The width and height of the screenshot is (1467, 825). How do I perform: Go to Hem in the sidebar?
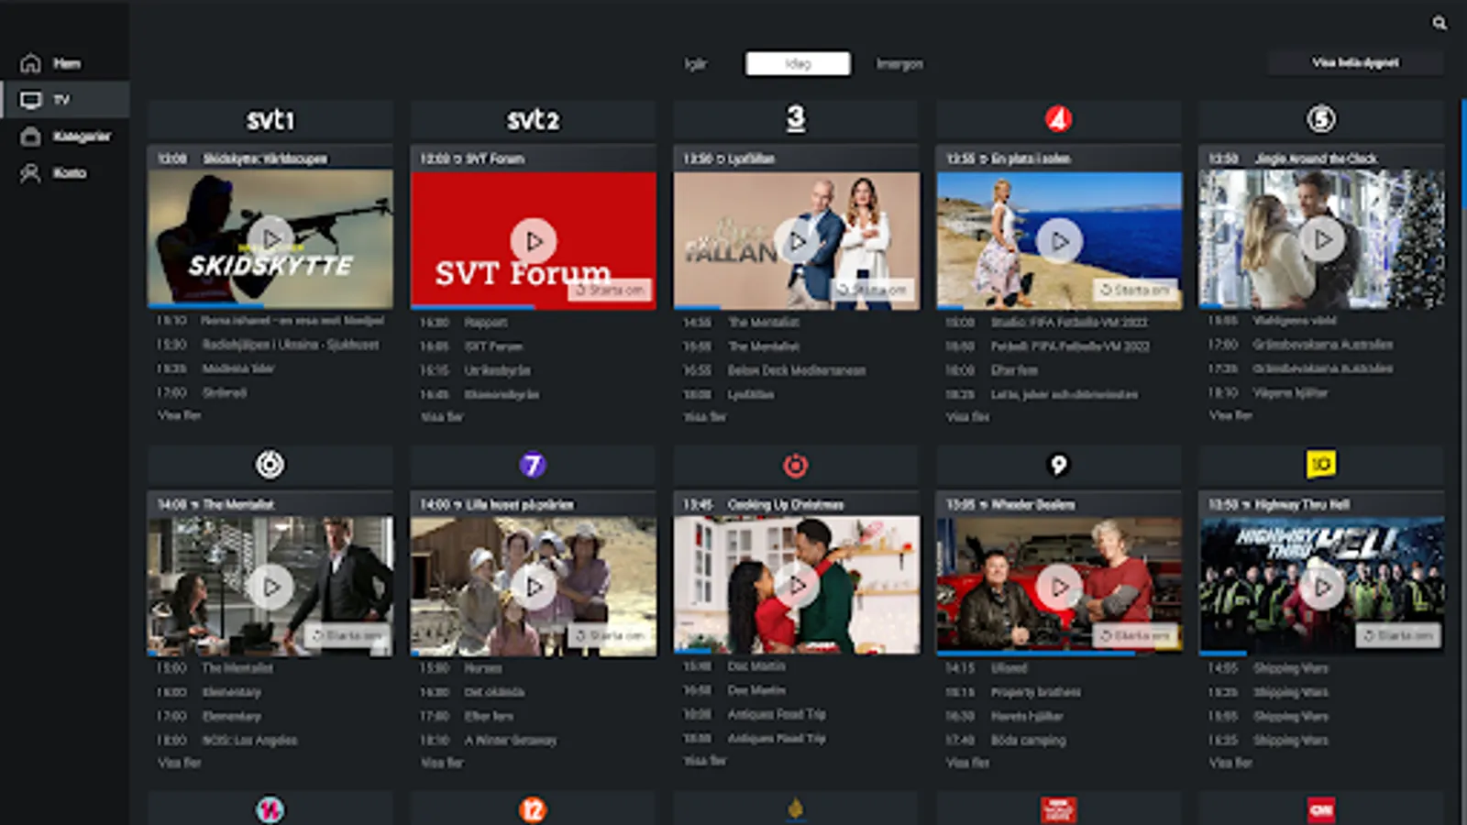click(64, 63)
